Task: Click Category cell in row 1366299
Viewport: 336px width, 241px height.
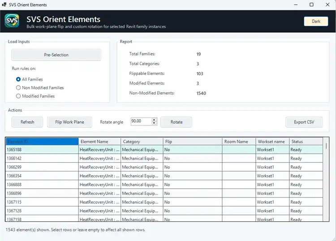Action: point(142,167)
